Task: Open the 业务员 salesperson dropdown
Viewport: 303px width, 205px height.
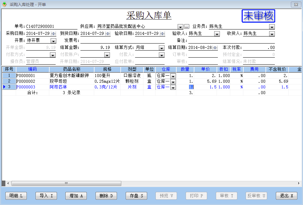Action: tap(272, 26)
